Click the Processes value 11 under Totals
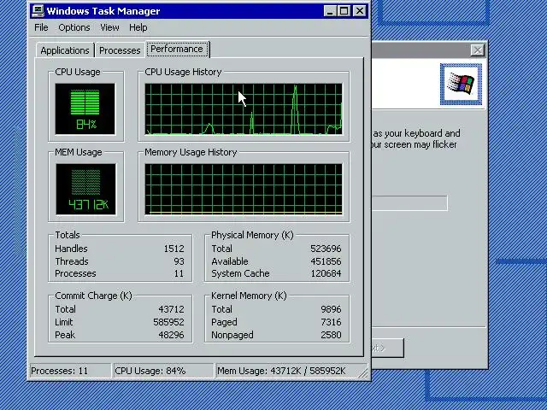Viewport: 547px width, 410px height. click(179, 273)
